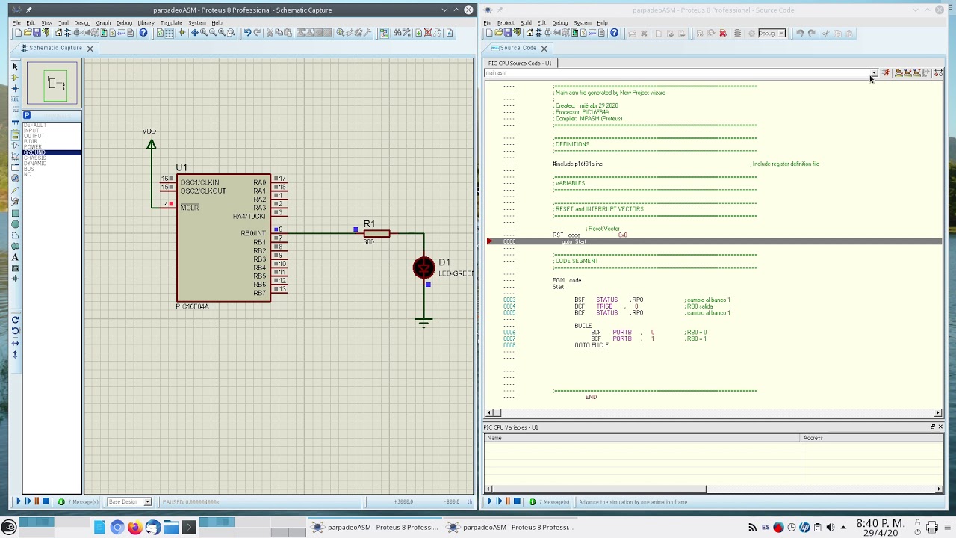Click the Help icon in Source Code toolbar
Image resolution: width=956 pixels, height=538 pixels.
click(x=614, y=33)
